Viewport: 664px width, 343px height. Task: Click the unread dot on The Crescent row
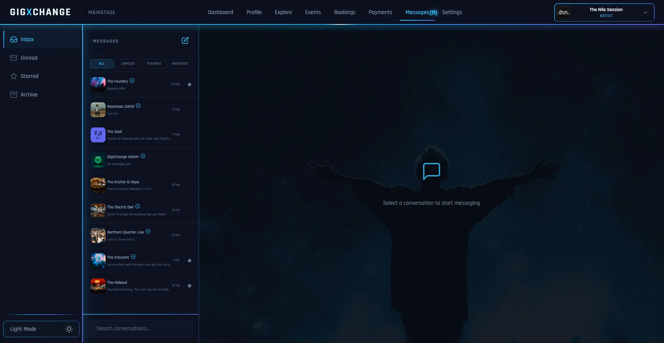[x=190, y=261]
